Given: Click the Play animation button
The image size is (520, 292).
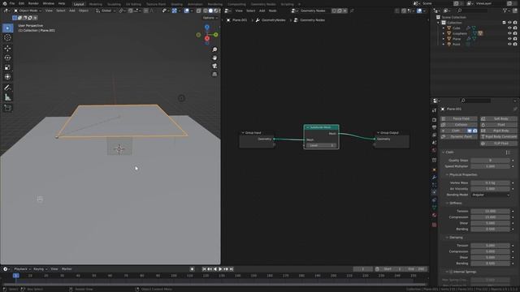Looking at the screenshot, I should click(x=220, y=269).
